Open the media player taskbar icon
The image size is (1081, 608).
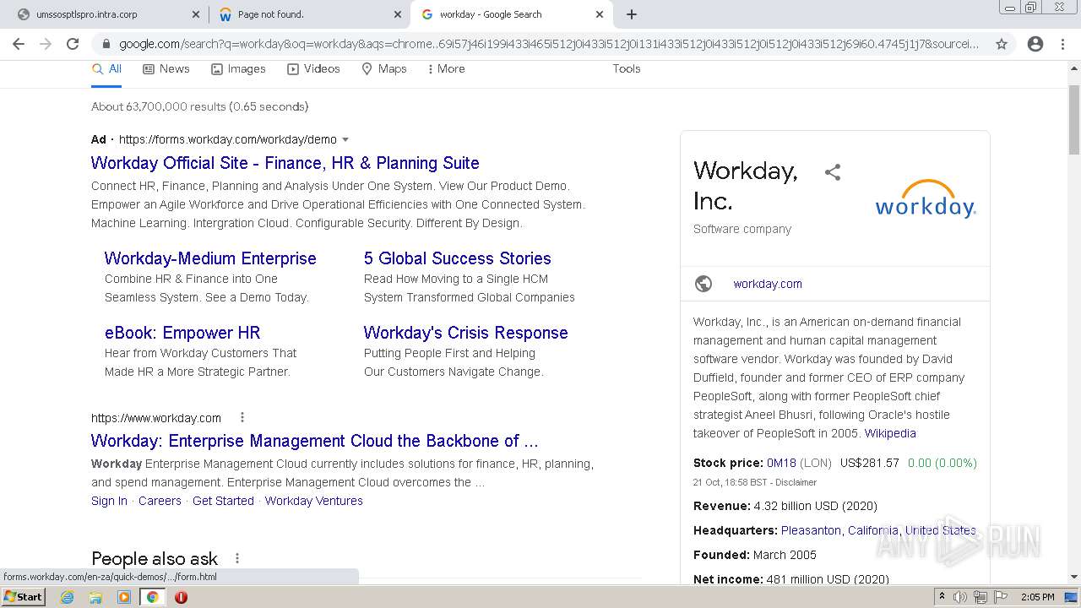[x=124, y=597]
